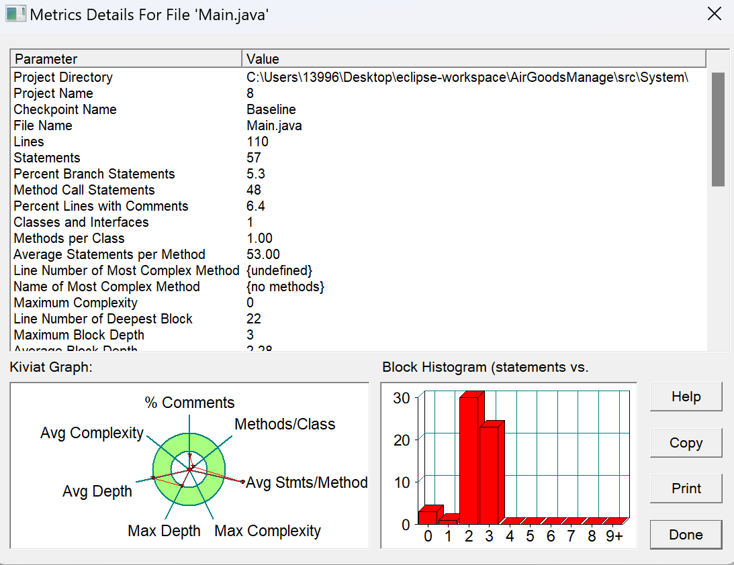Close the Metrics Details window
Image resolution: width=734 pixels, height=565 pixels.
point(715,13)
